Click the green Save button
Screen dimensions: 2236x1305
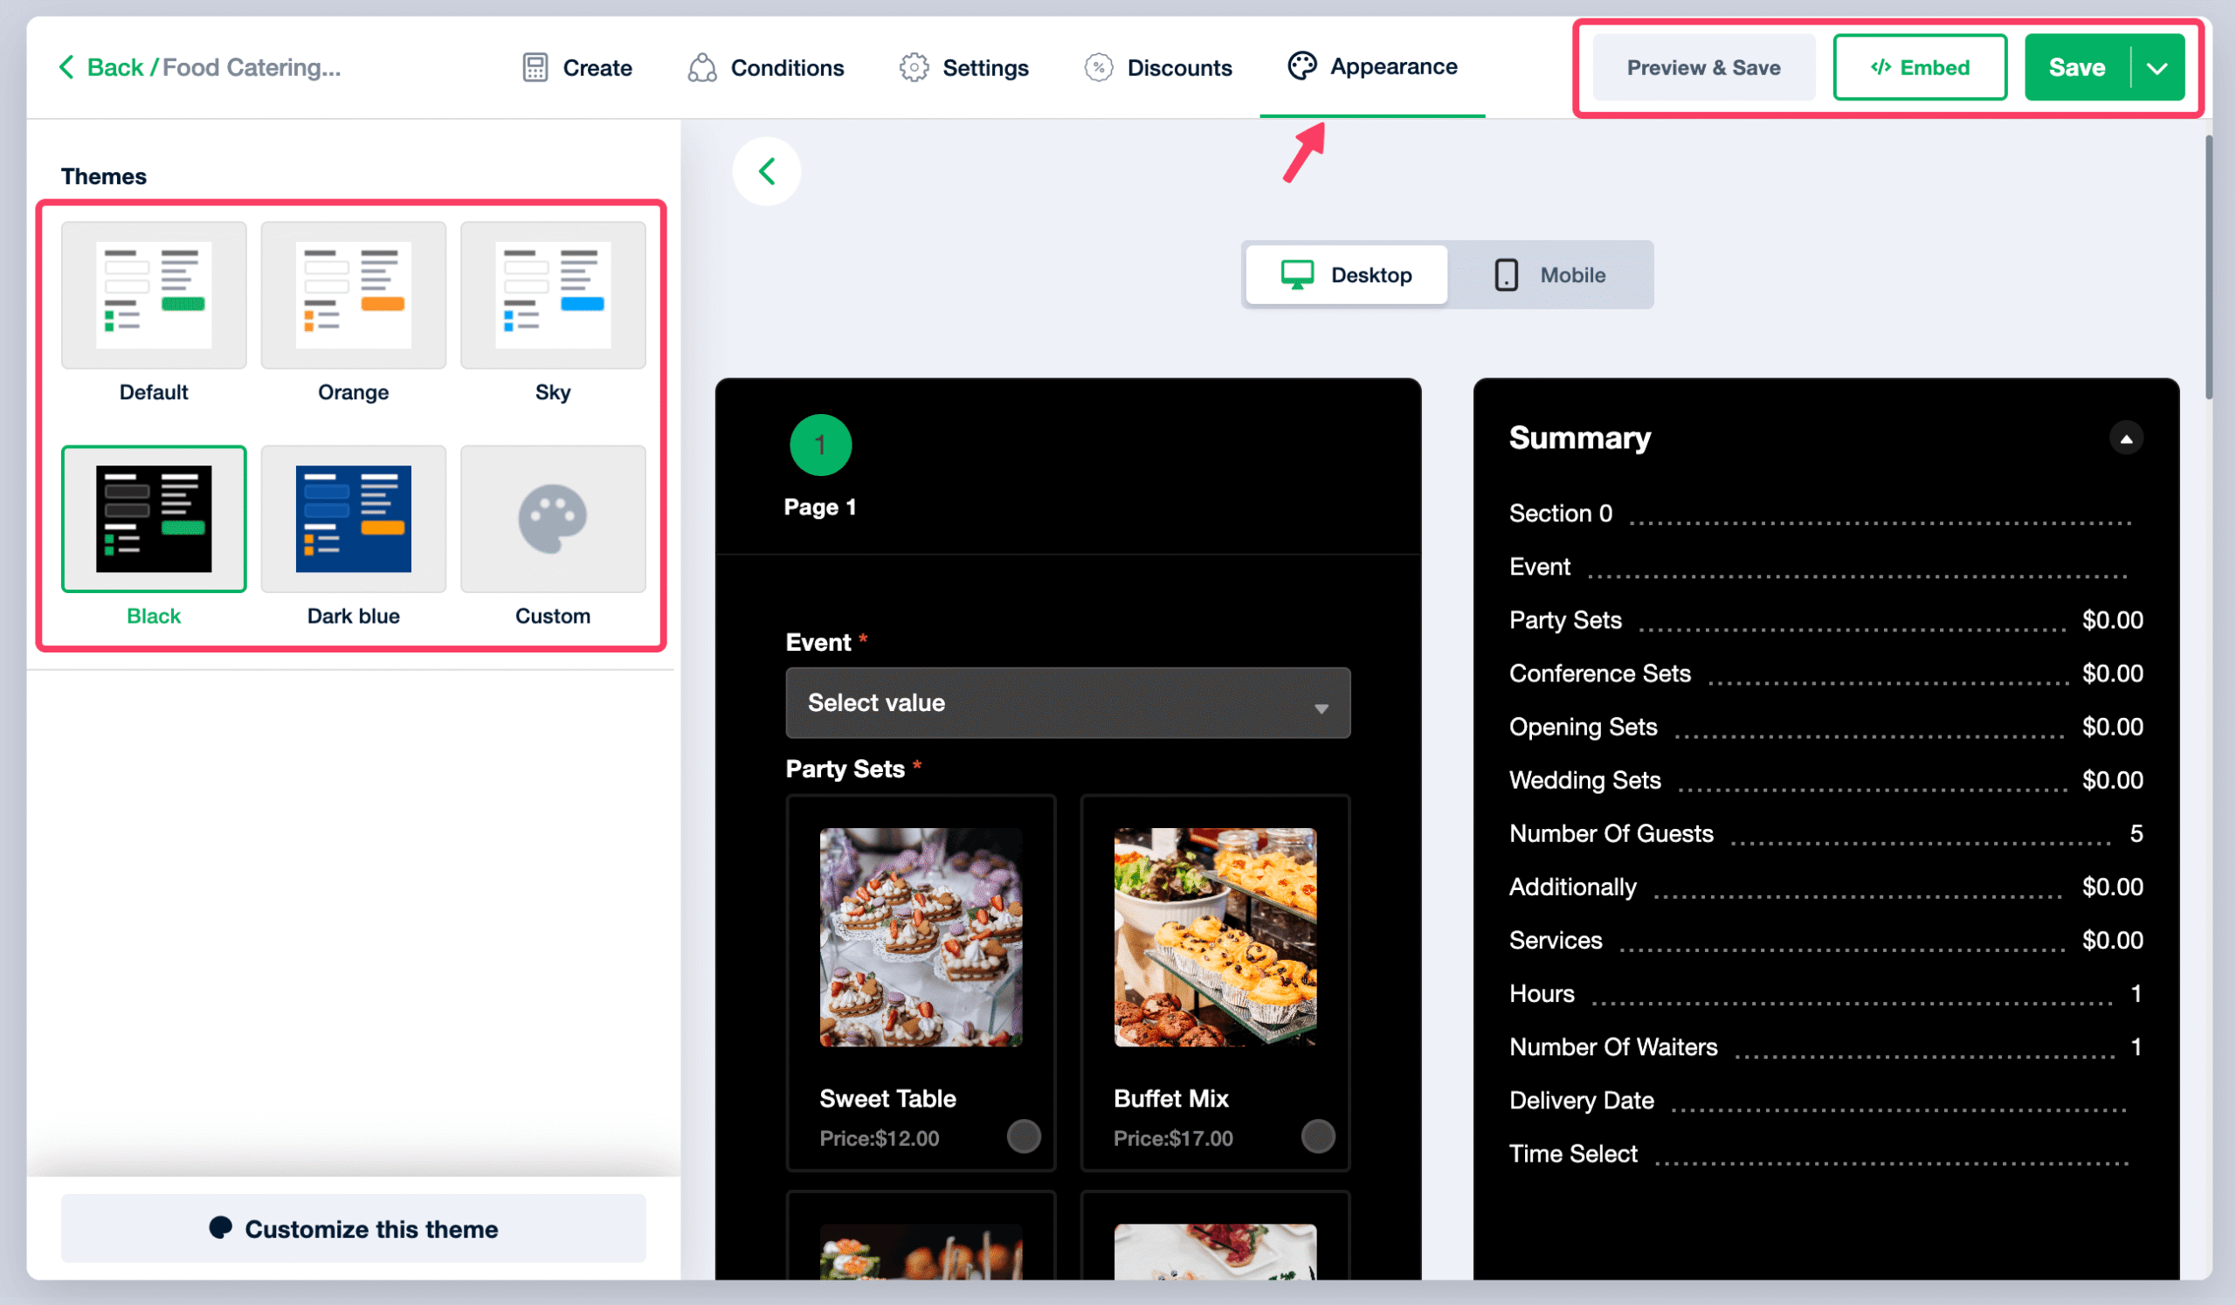pos(2077,67)
